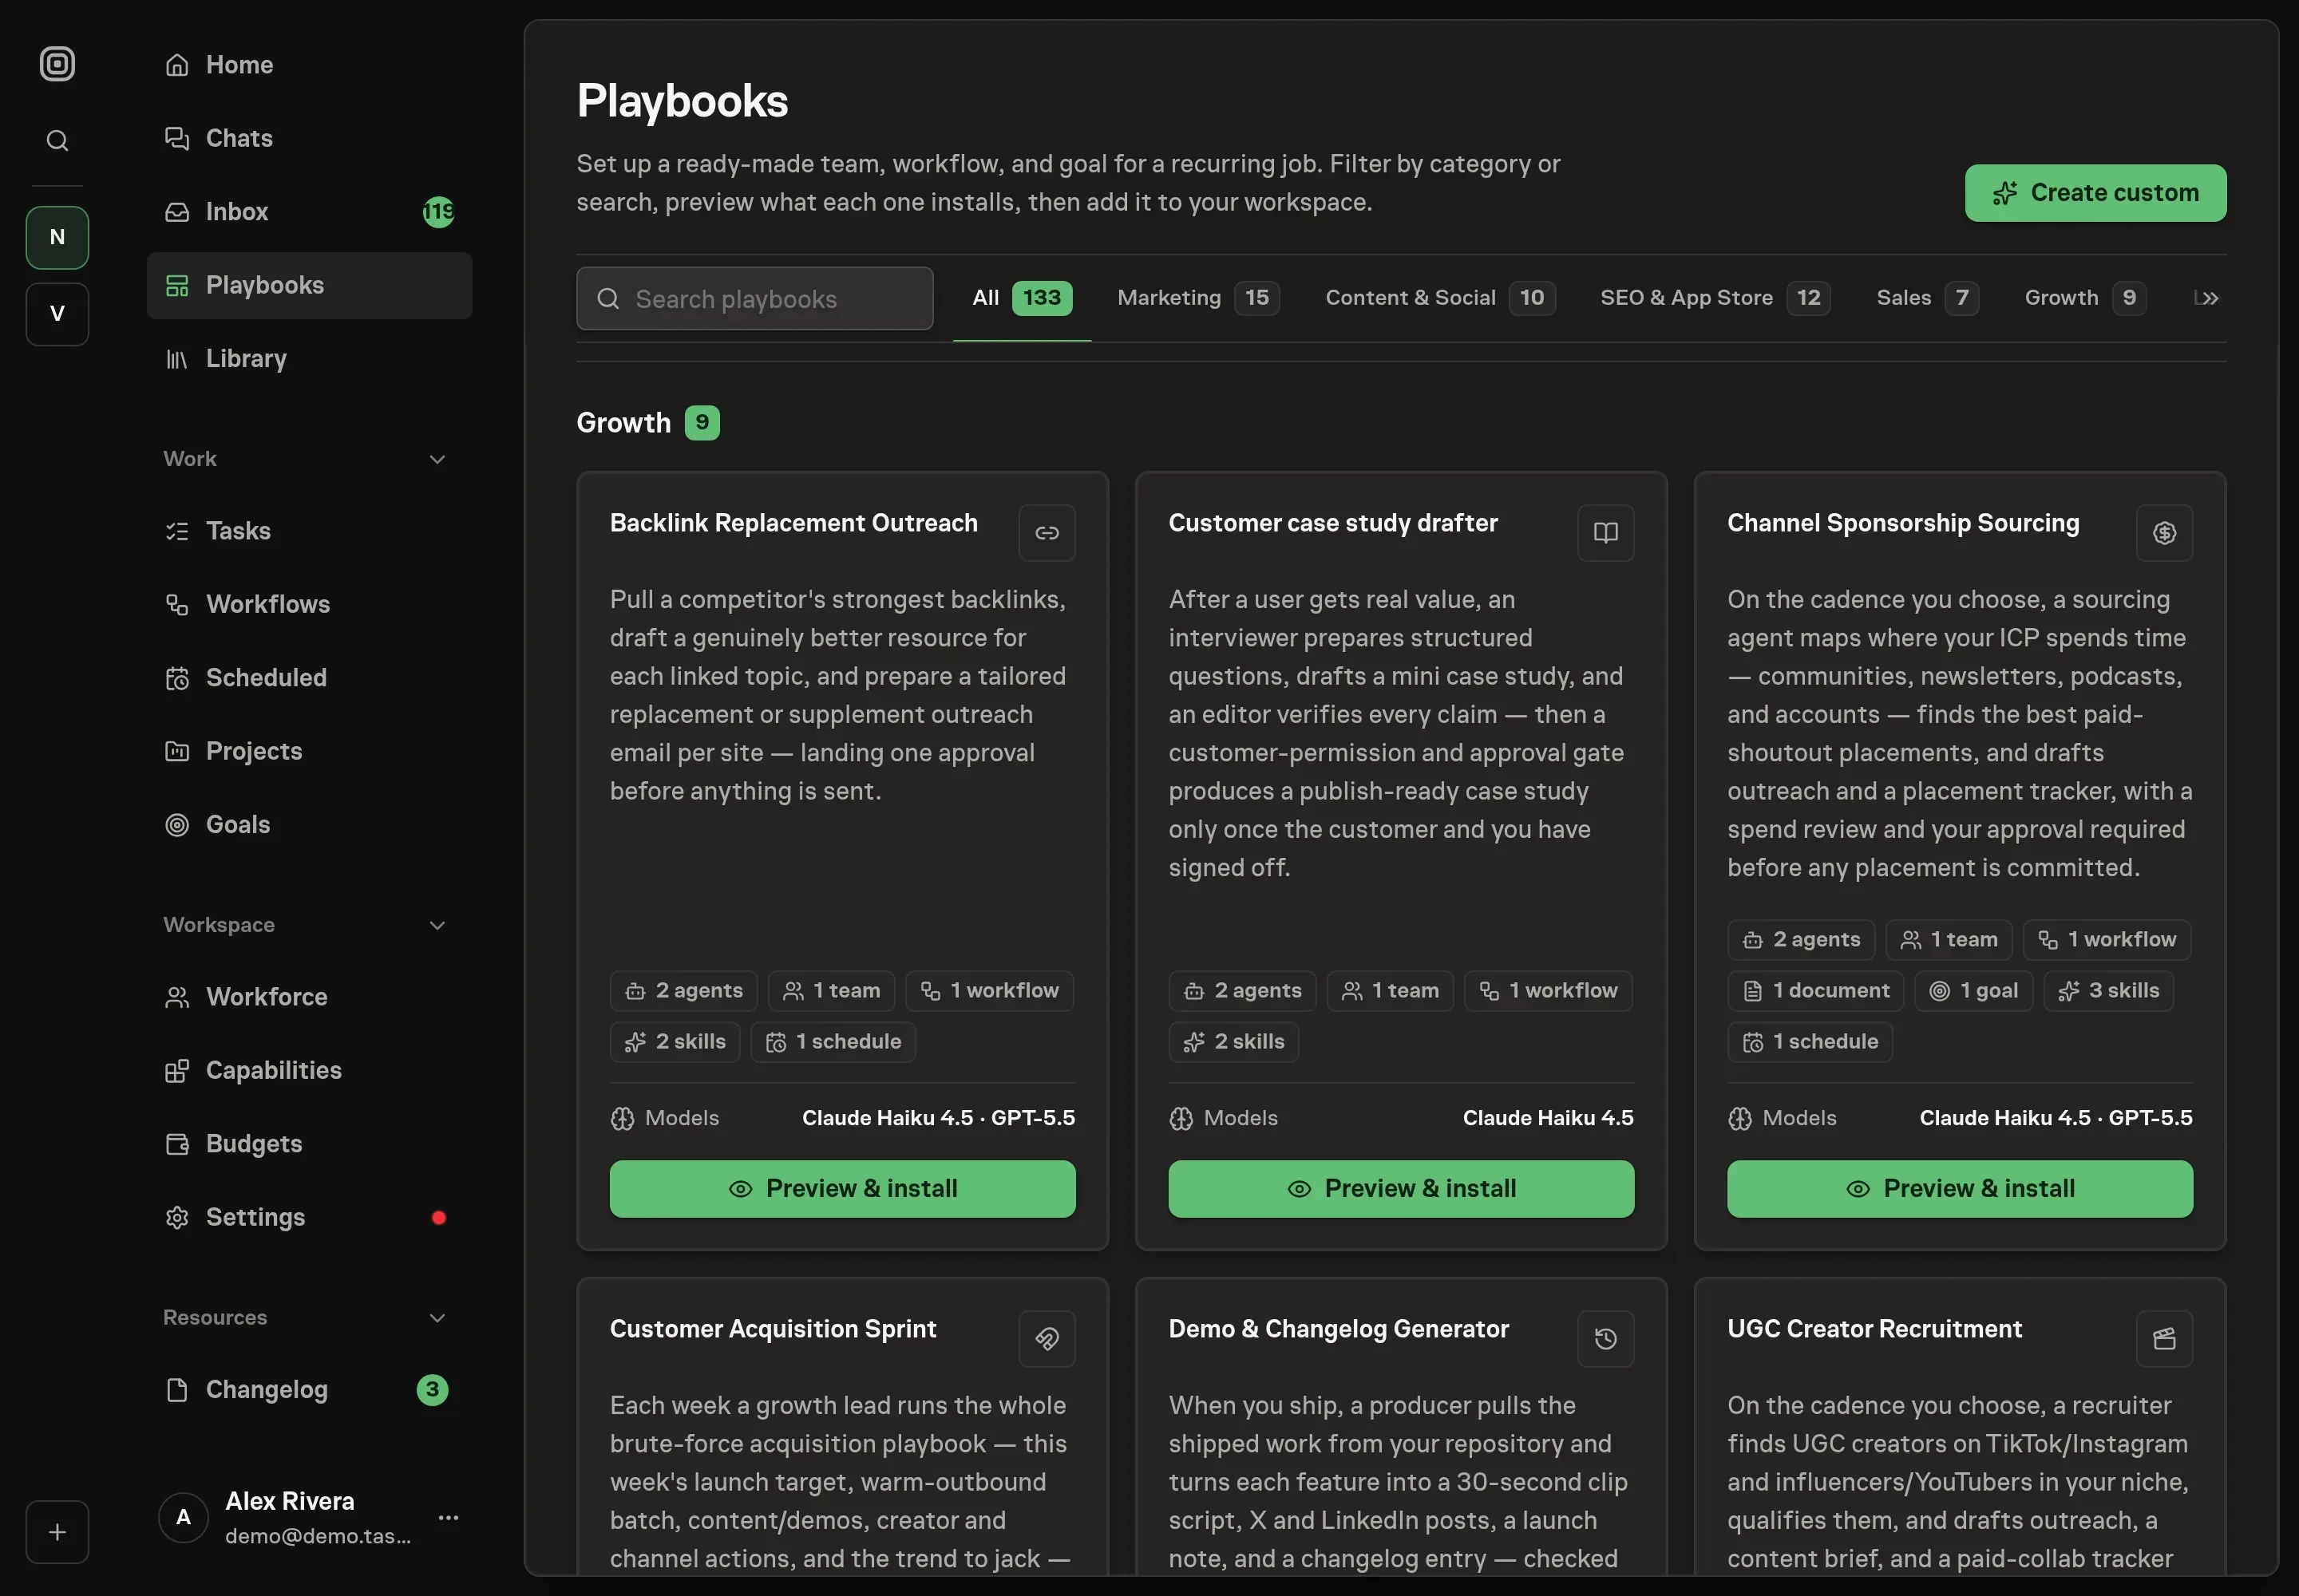2299x1596 pixels.
Task: Click the 1 schedule chip on Backlink Replacement Outreach
Action: (x=833, y=1042)
